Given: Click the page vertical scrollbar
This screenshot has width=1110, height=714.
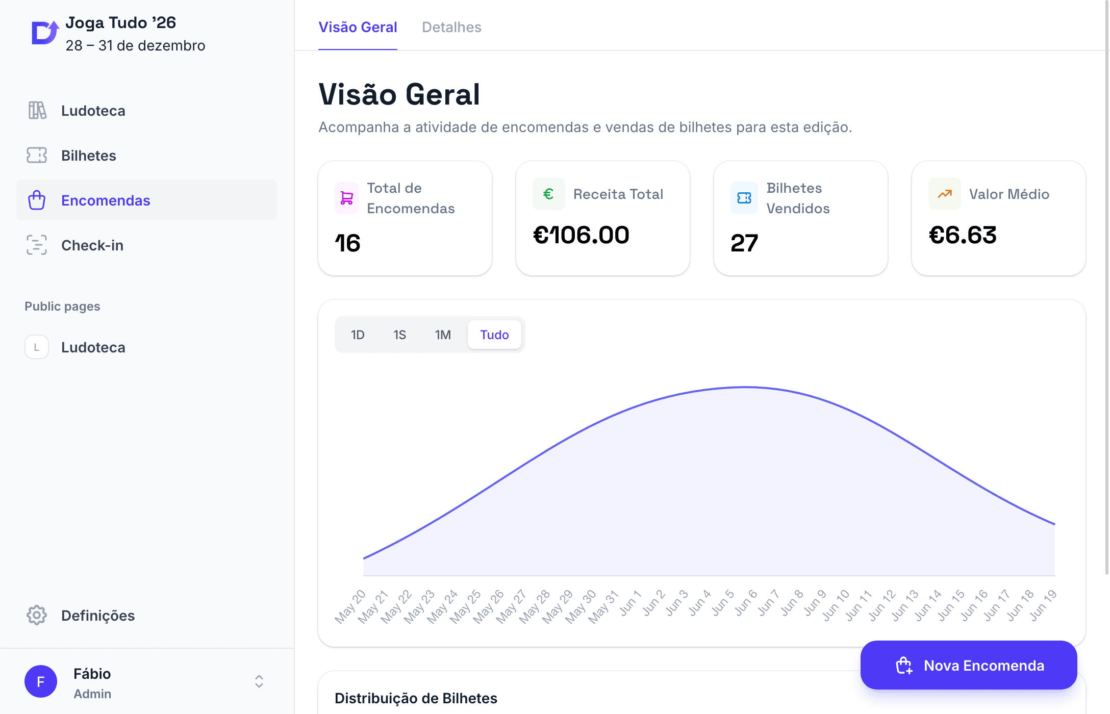Looking at the screenshot, I should (x=1106, y=288).
